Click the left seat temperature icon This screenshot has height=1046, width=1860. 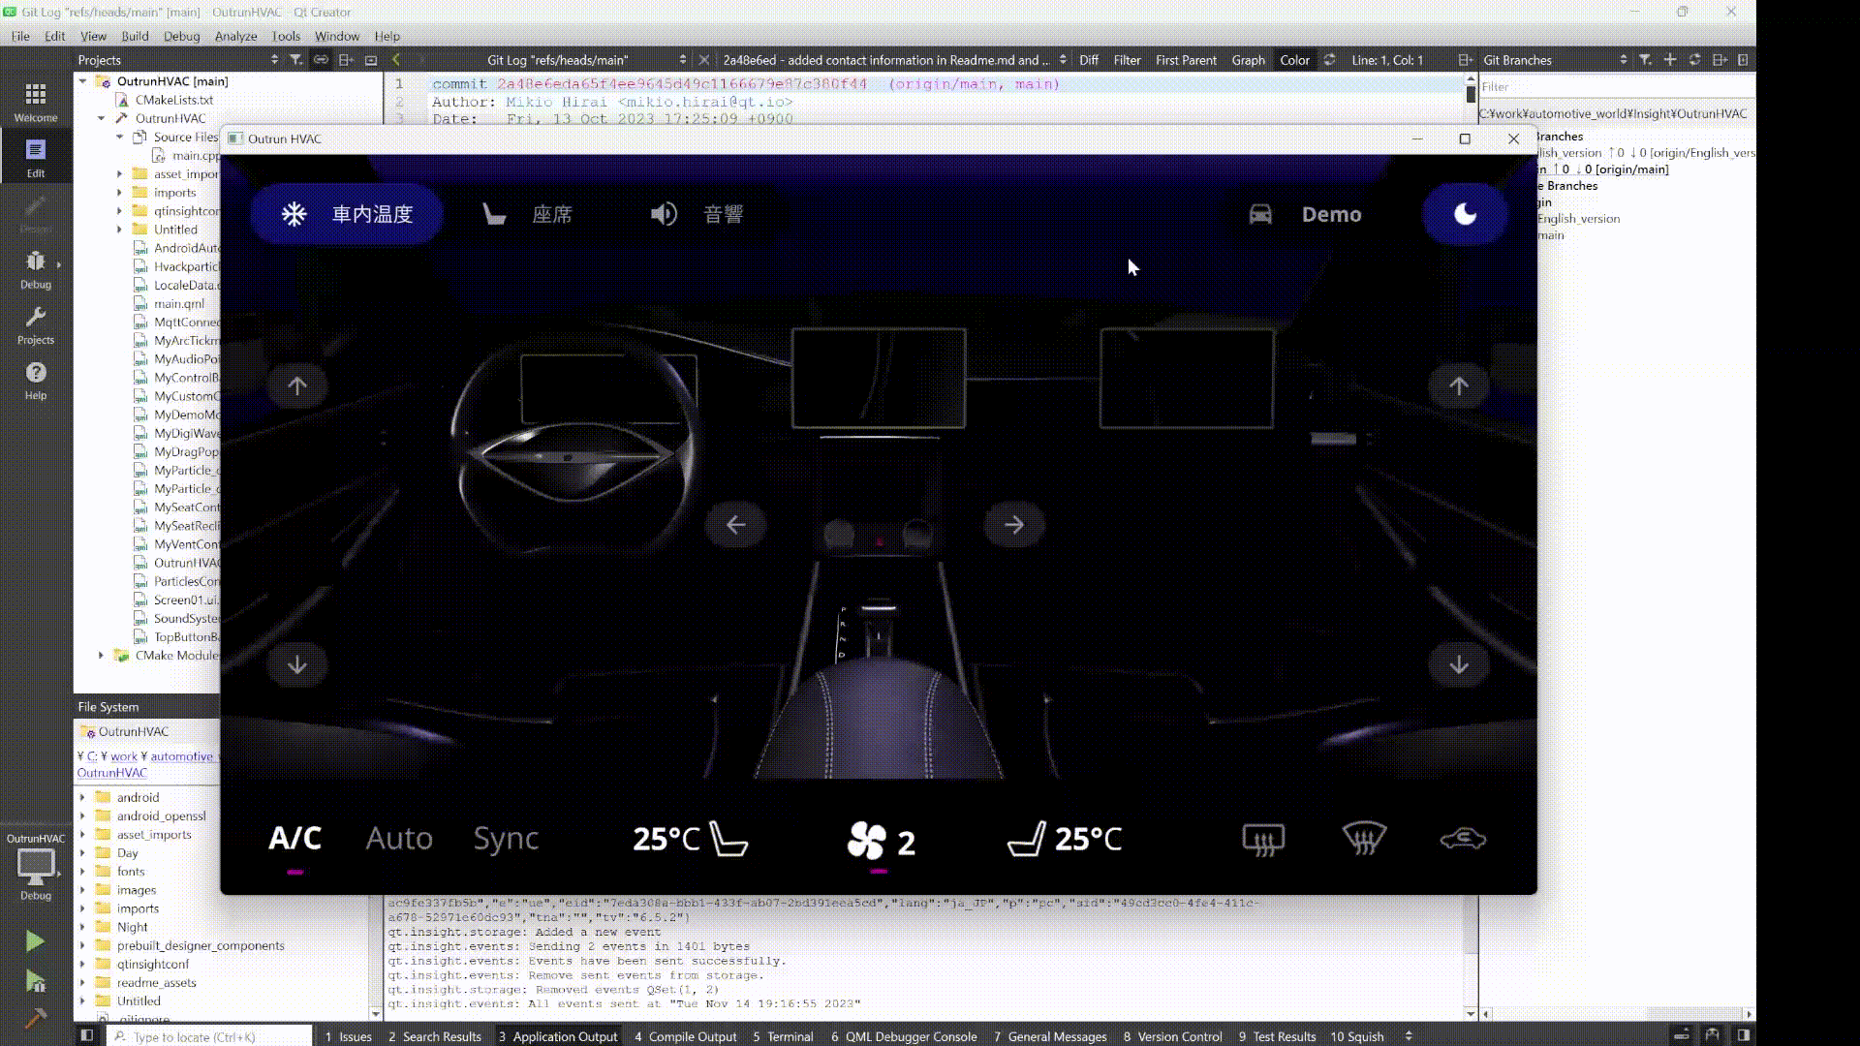click(728, 839)
